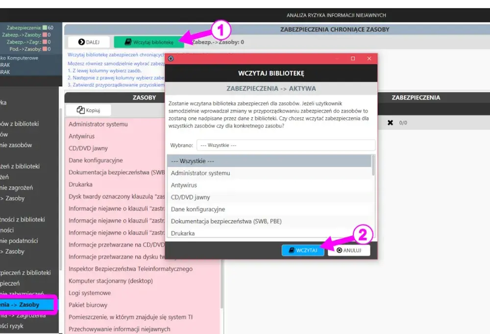Click the Wczytaj bibliotekę green button
Image resolution: width=490 pixels, height=334 pixels.
149,42
